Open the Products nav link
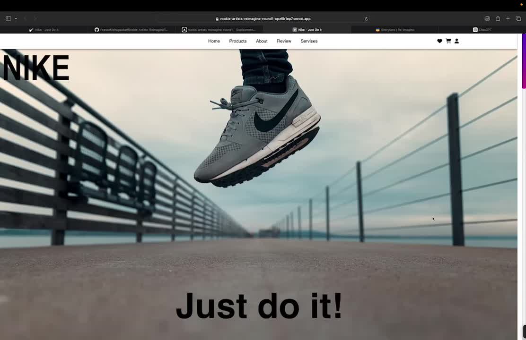 pos(238,41)
